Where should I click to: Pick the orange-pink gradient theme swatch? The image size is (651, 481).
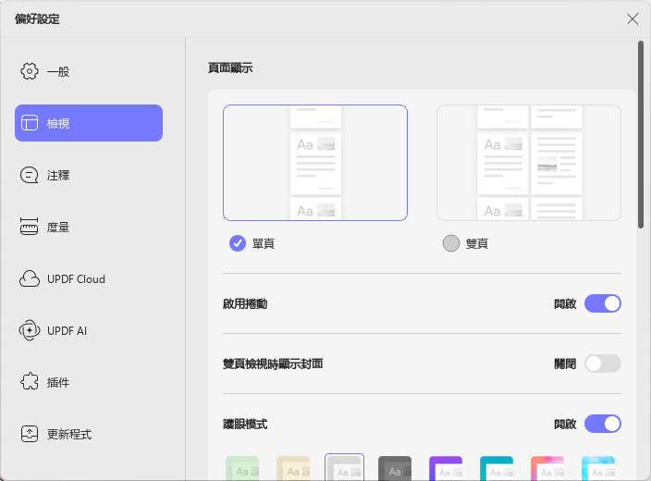pyautogui.click(x=547, y=469)
